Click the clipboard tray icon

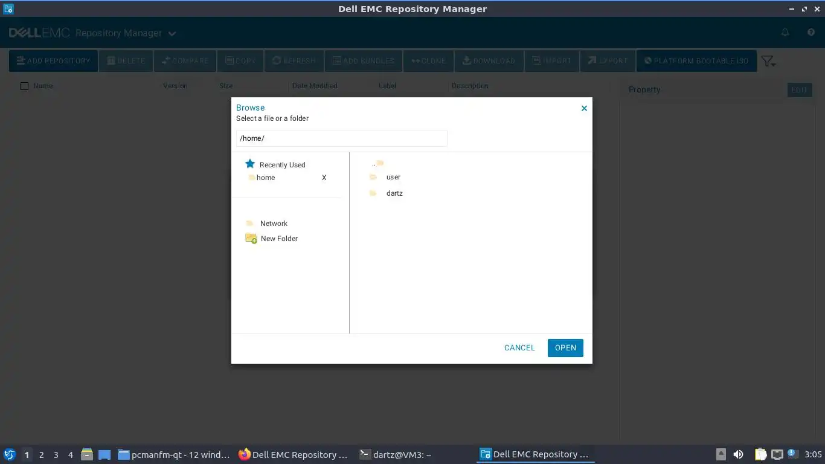coord(760,454)
